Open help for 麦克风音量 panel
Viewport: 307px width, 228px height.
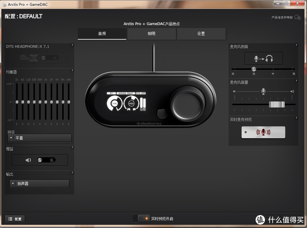tap(296, 81)
